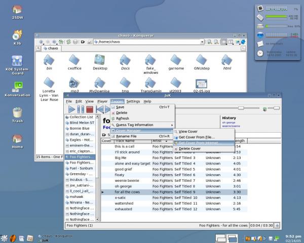Select the mohawk playlist
This screenshot has width=304, height=243.
tap(80, 197)
